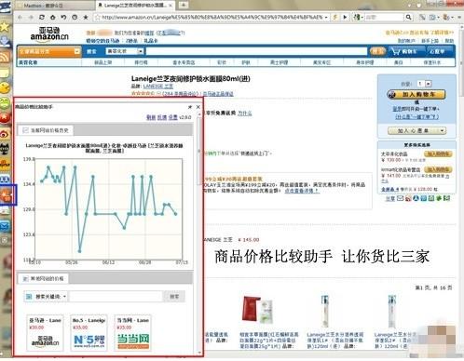Go to the browser Home page icon
Image resolution: width=464 pixels, height=361 pixels.
52,18
